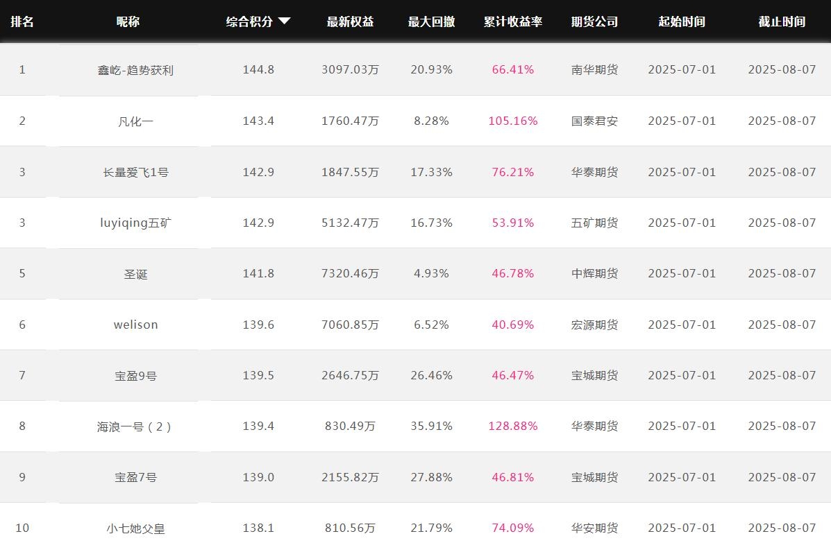Select drawdown value 35.91%
The width and height of the screenshot is (831, 552).
tap(431, 426)
